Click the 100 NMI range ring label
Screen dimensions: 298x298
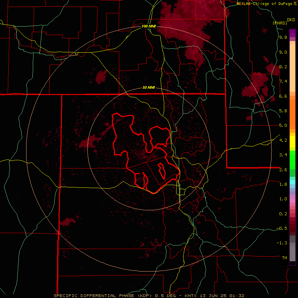149,26
